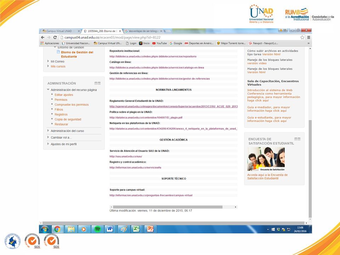The width and height of the screenshot is (340, 255).
Task: Hide the Encuesta de Satisfacción block
Action: (x=296, y=139)
